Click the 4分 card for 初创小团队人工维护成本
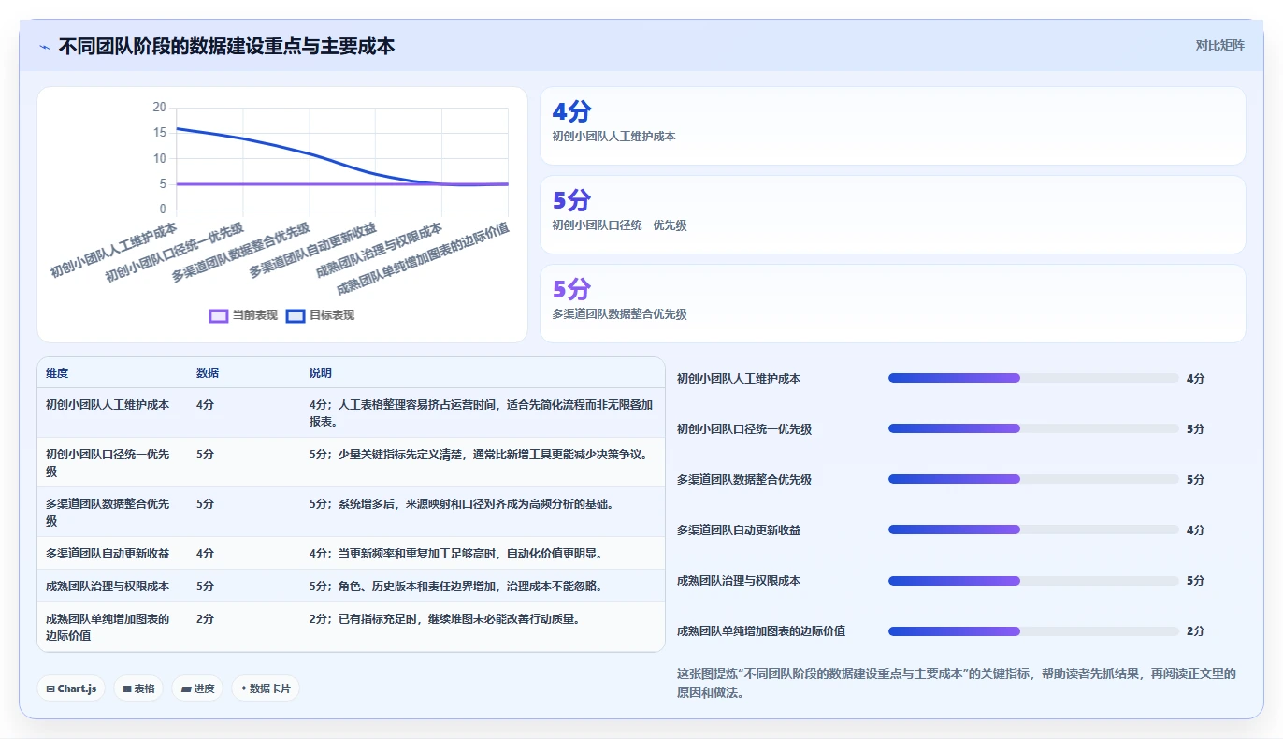 (x=893, y=126)
